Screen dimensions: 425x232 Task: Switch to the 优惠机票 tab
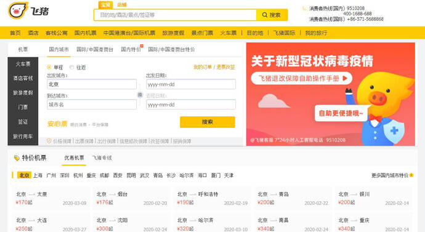tap(74, 158)
